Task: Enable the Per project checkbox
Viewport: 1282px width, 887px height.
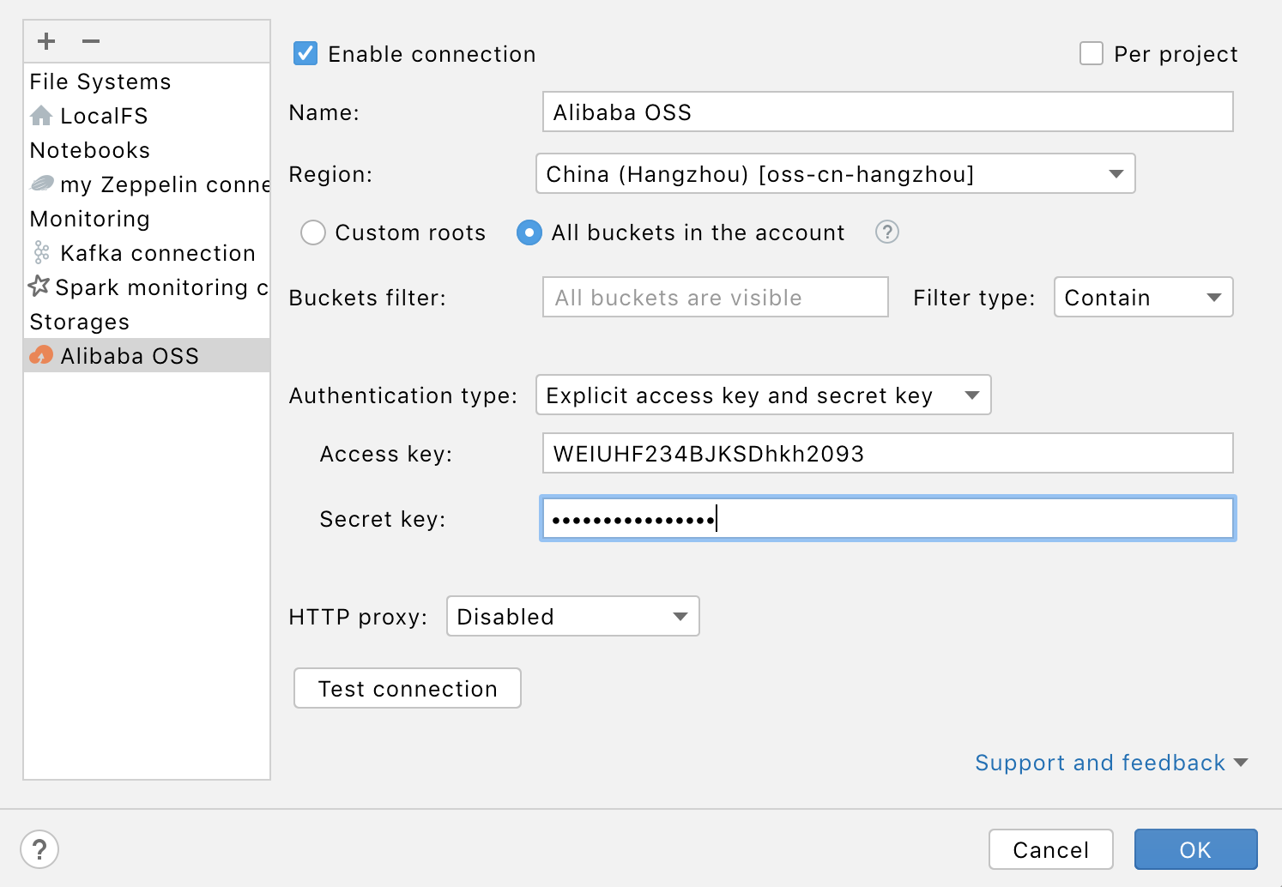Action: tap(1091, 53)
